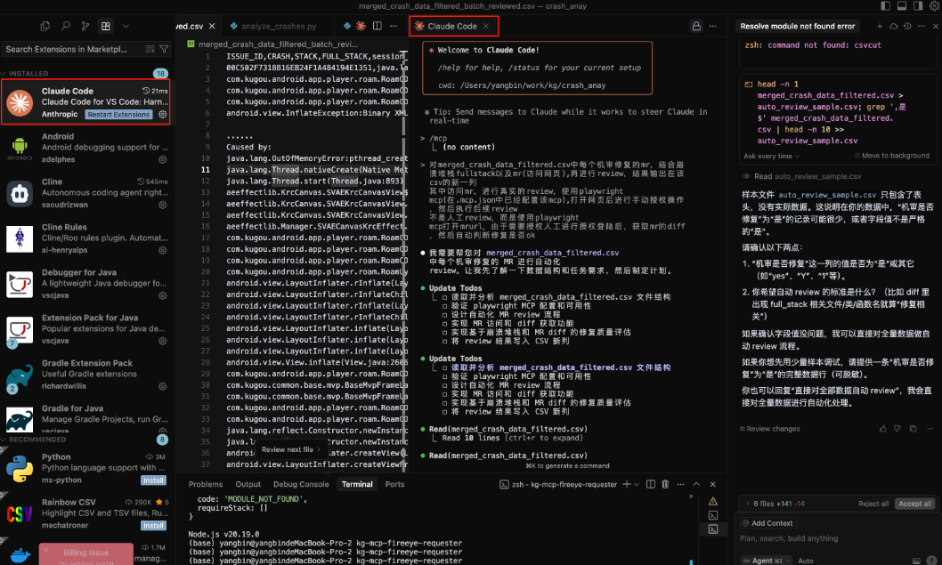This screenshot has width=942, height=565.
Task: Open Claude Code group more actions menu
Action: (712, 27)
